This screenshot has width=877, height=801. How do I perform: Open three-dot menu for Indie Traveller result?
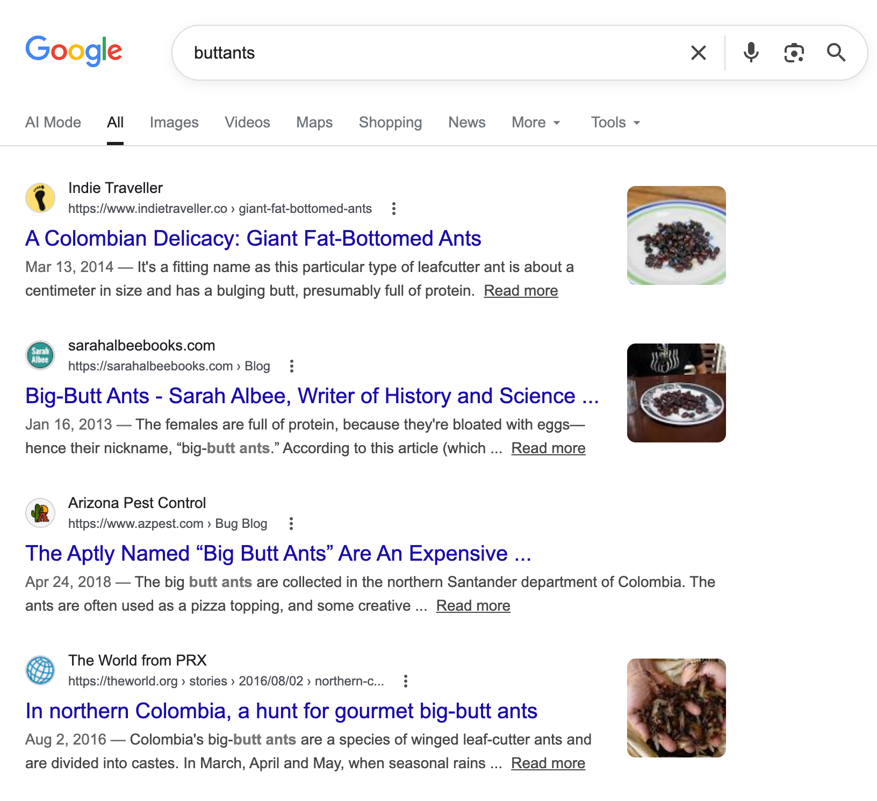[x=394, y=209]
